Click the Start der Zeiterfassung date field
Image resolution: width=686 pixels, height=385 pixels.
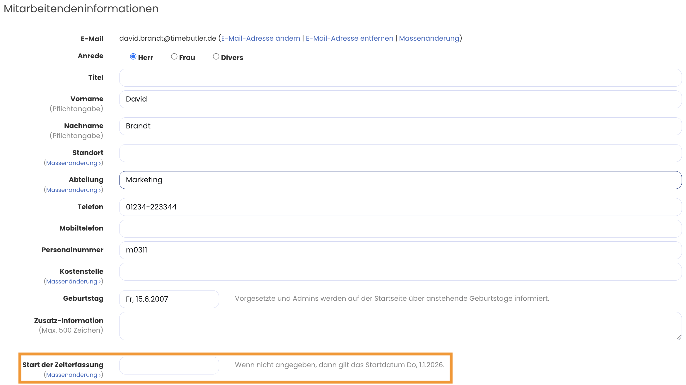(x=169, y=366)
